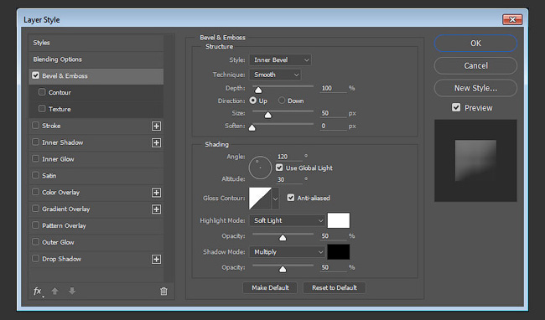The height and width of the screenshot is (320, 545).
Task: Select the Outer Glow effect label
Action: tap(58, 242)
